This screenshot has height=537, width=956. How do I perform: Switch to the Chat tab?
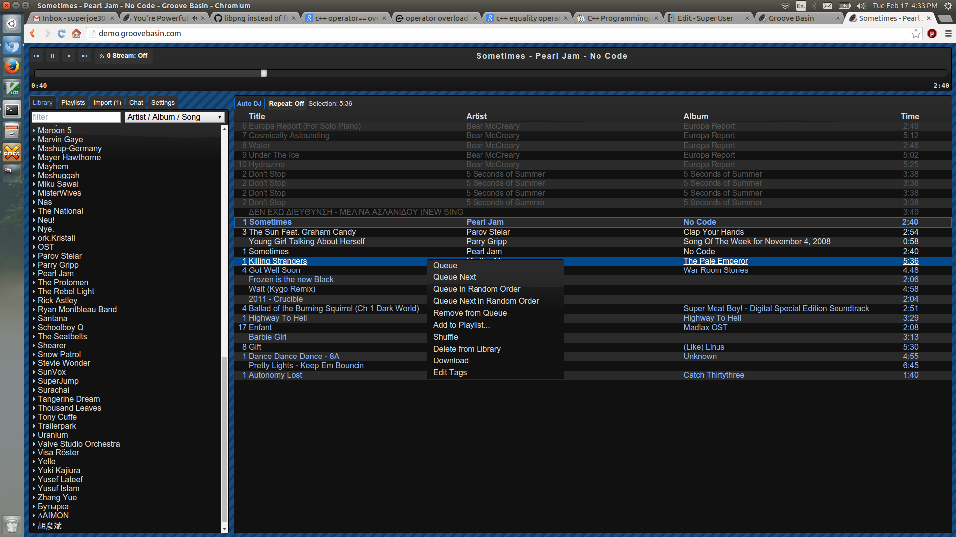coord(136,103)
